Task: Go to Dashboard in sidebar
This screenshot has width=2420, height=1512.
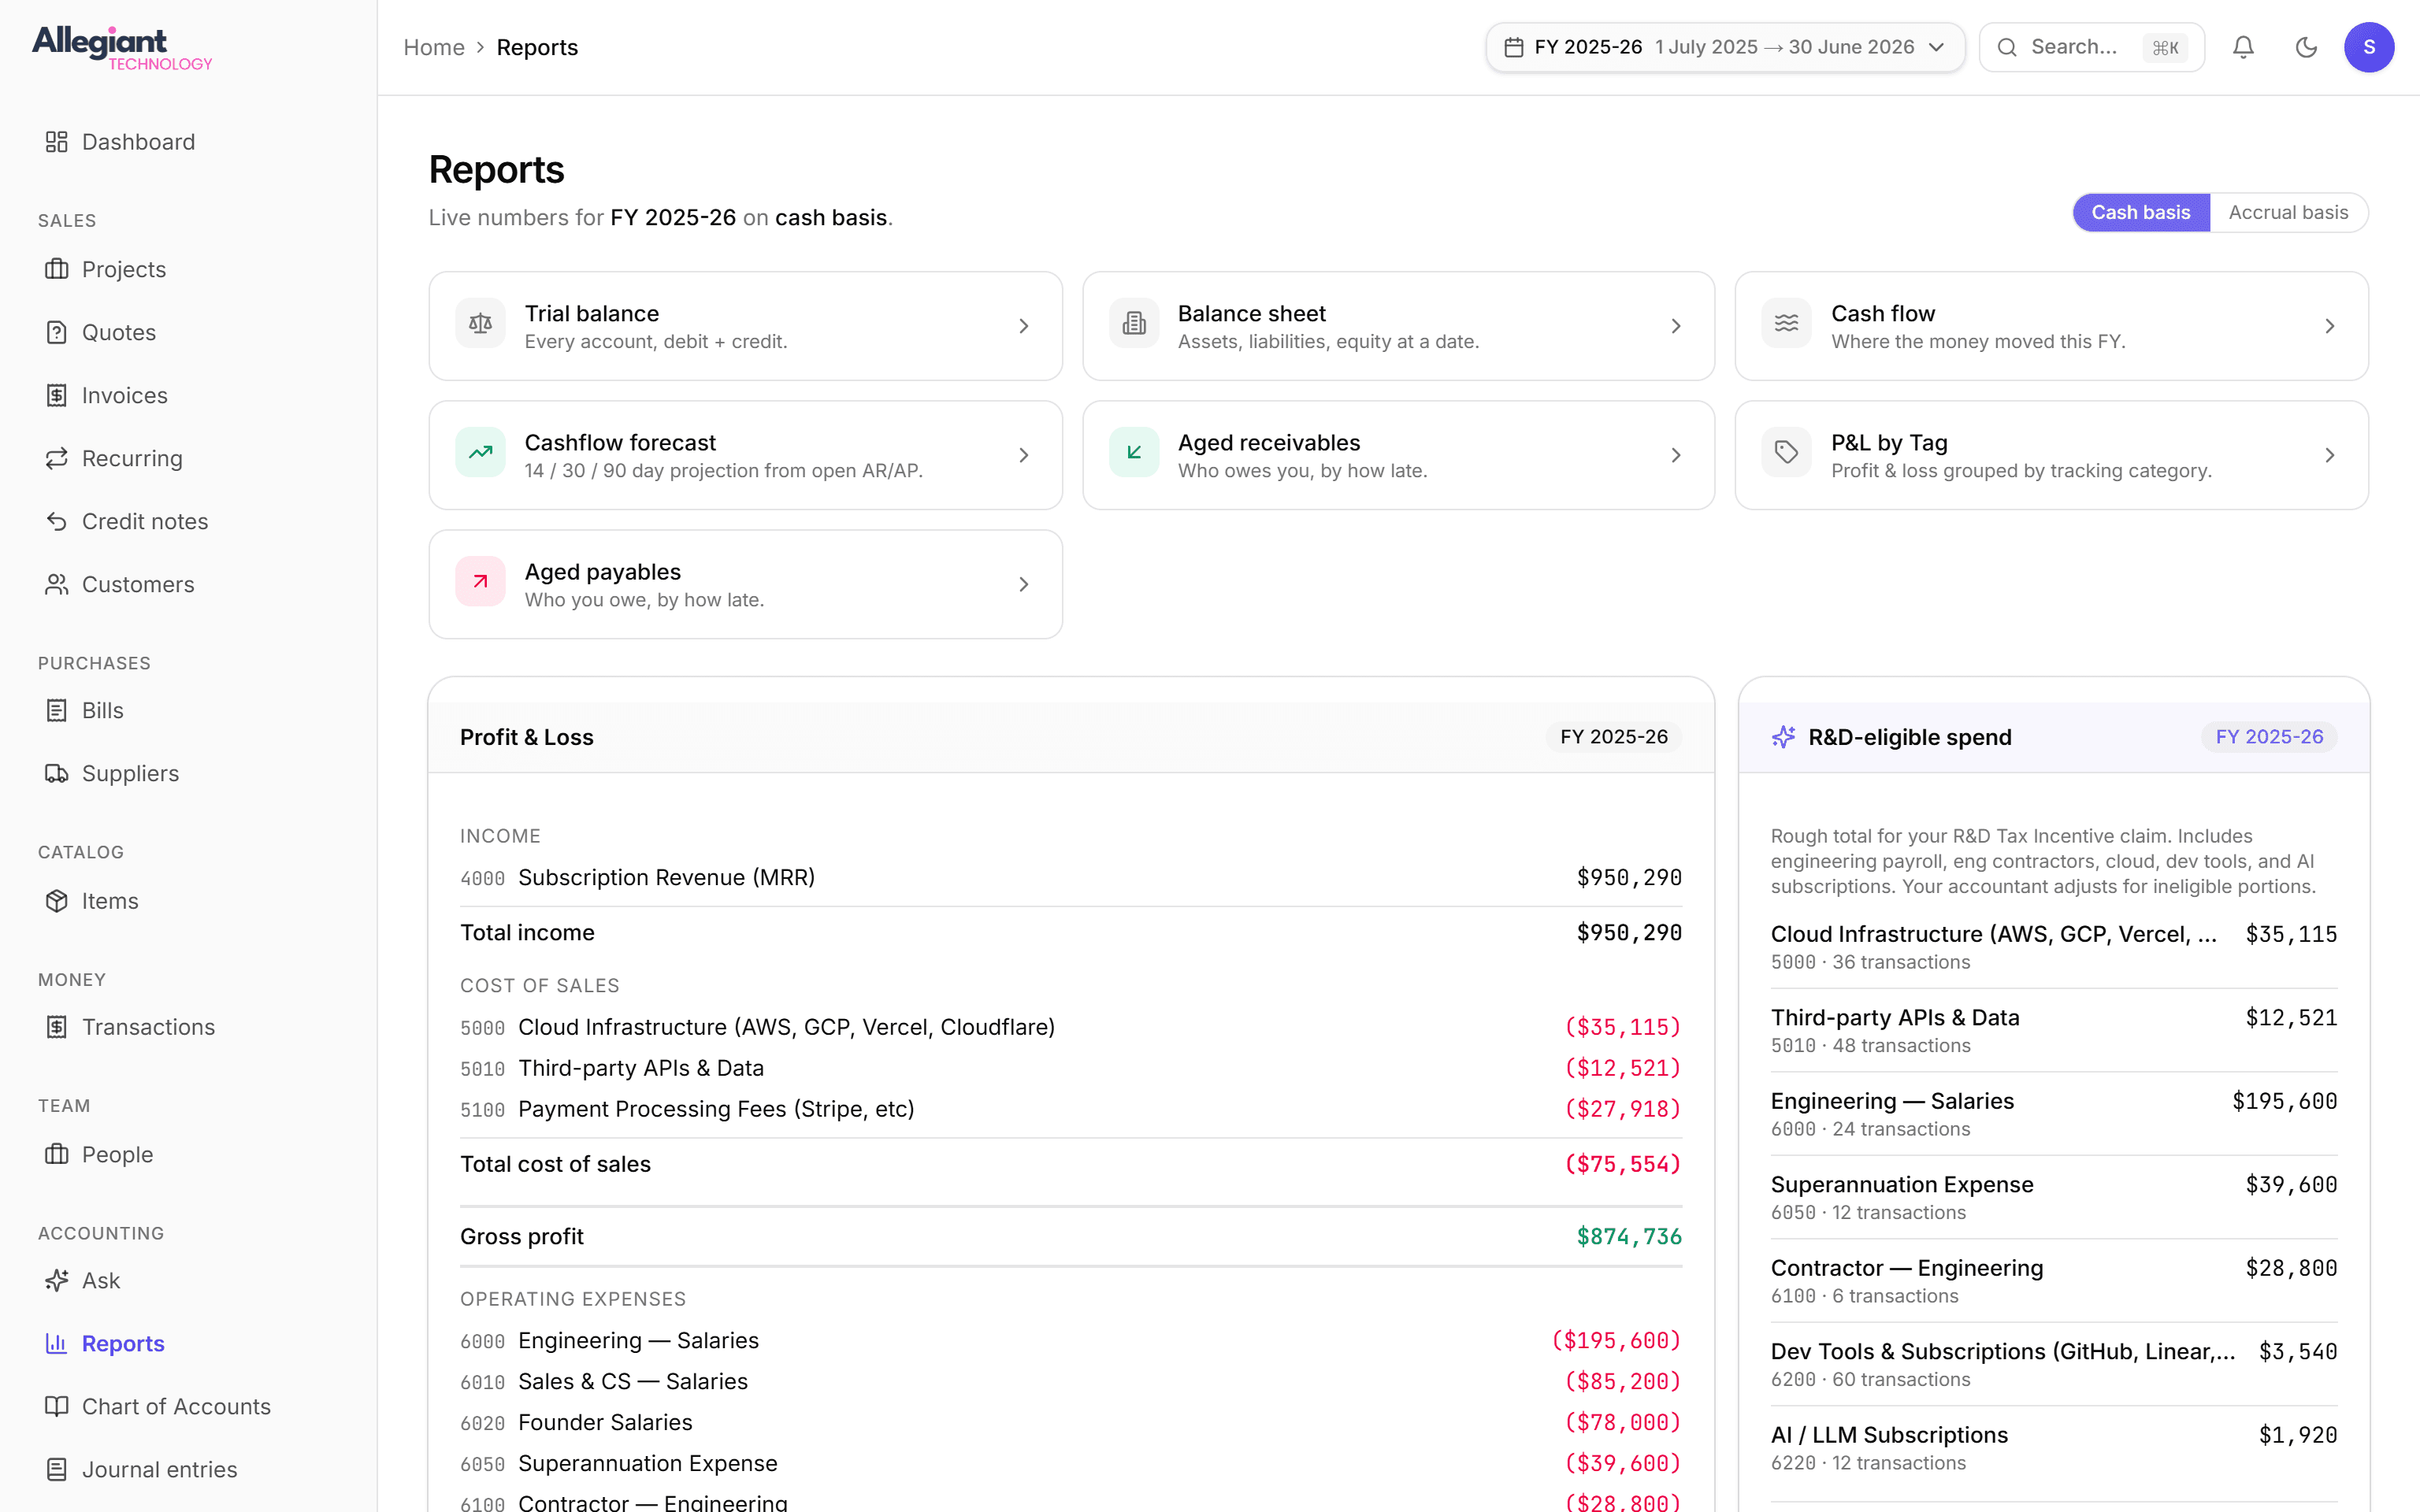Action: tap(188, 142)
